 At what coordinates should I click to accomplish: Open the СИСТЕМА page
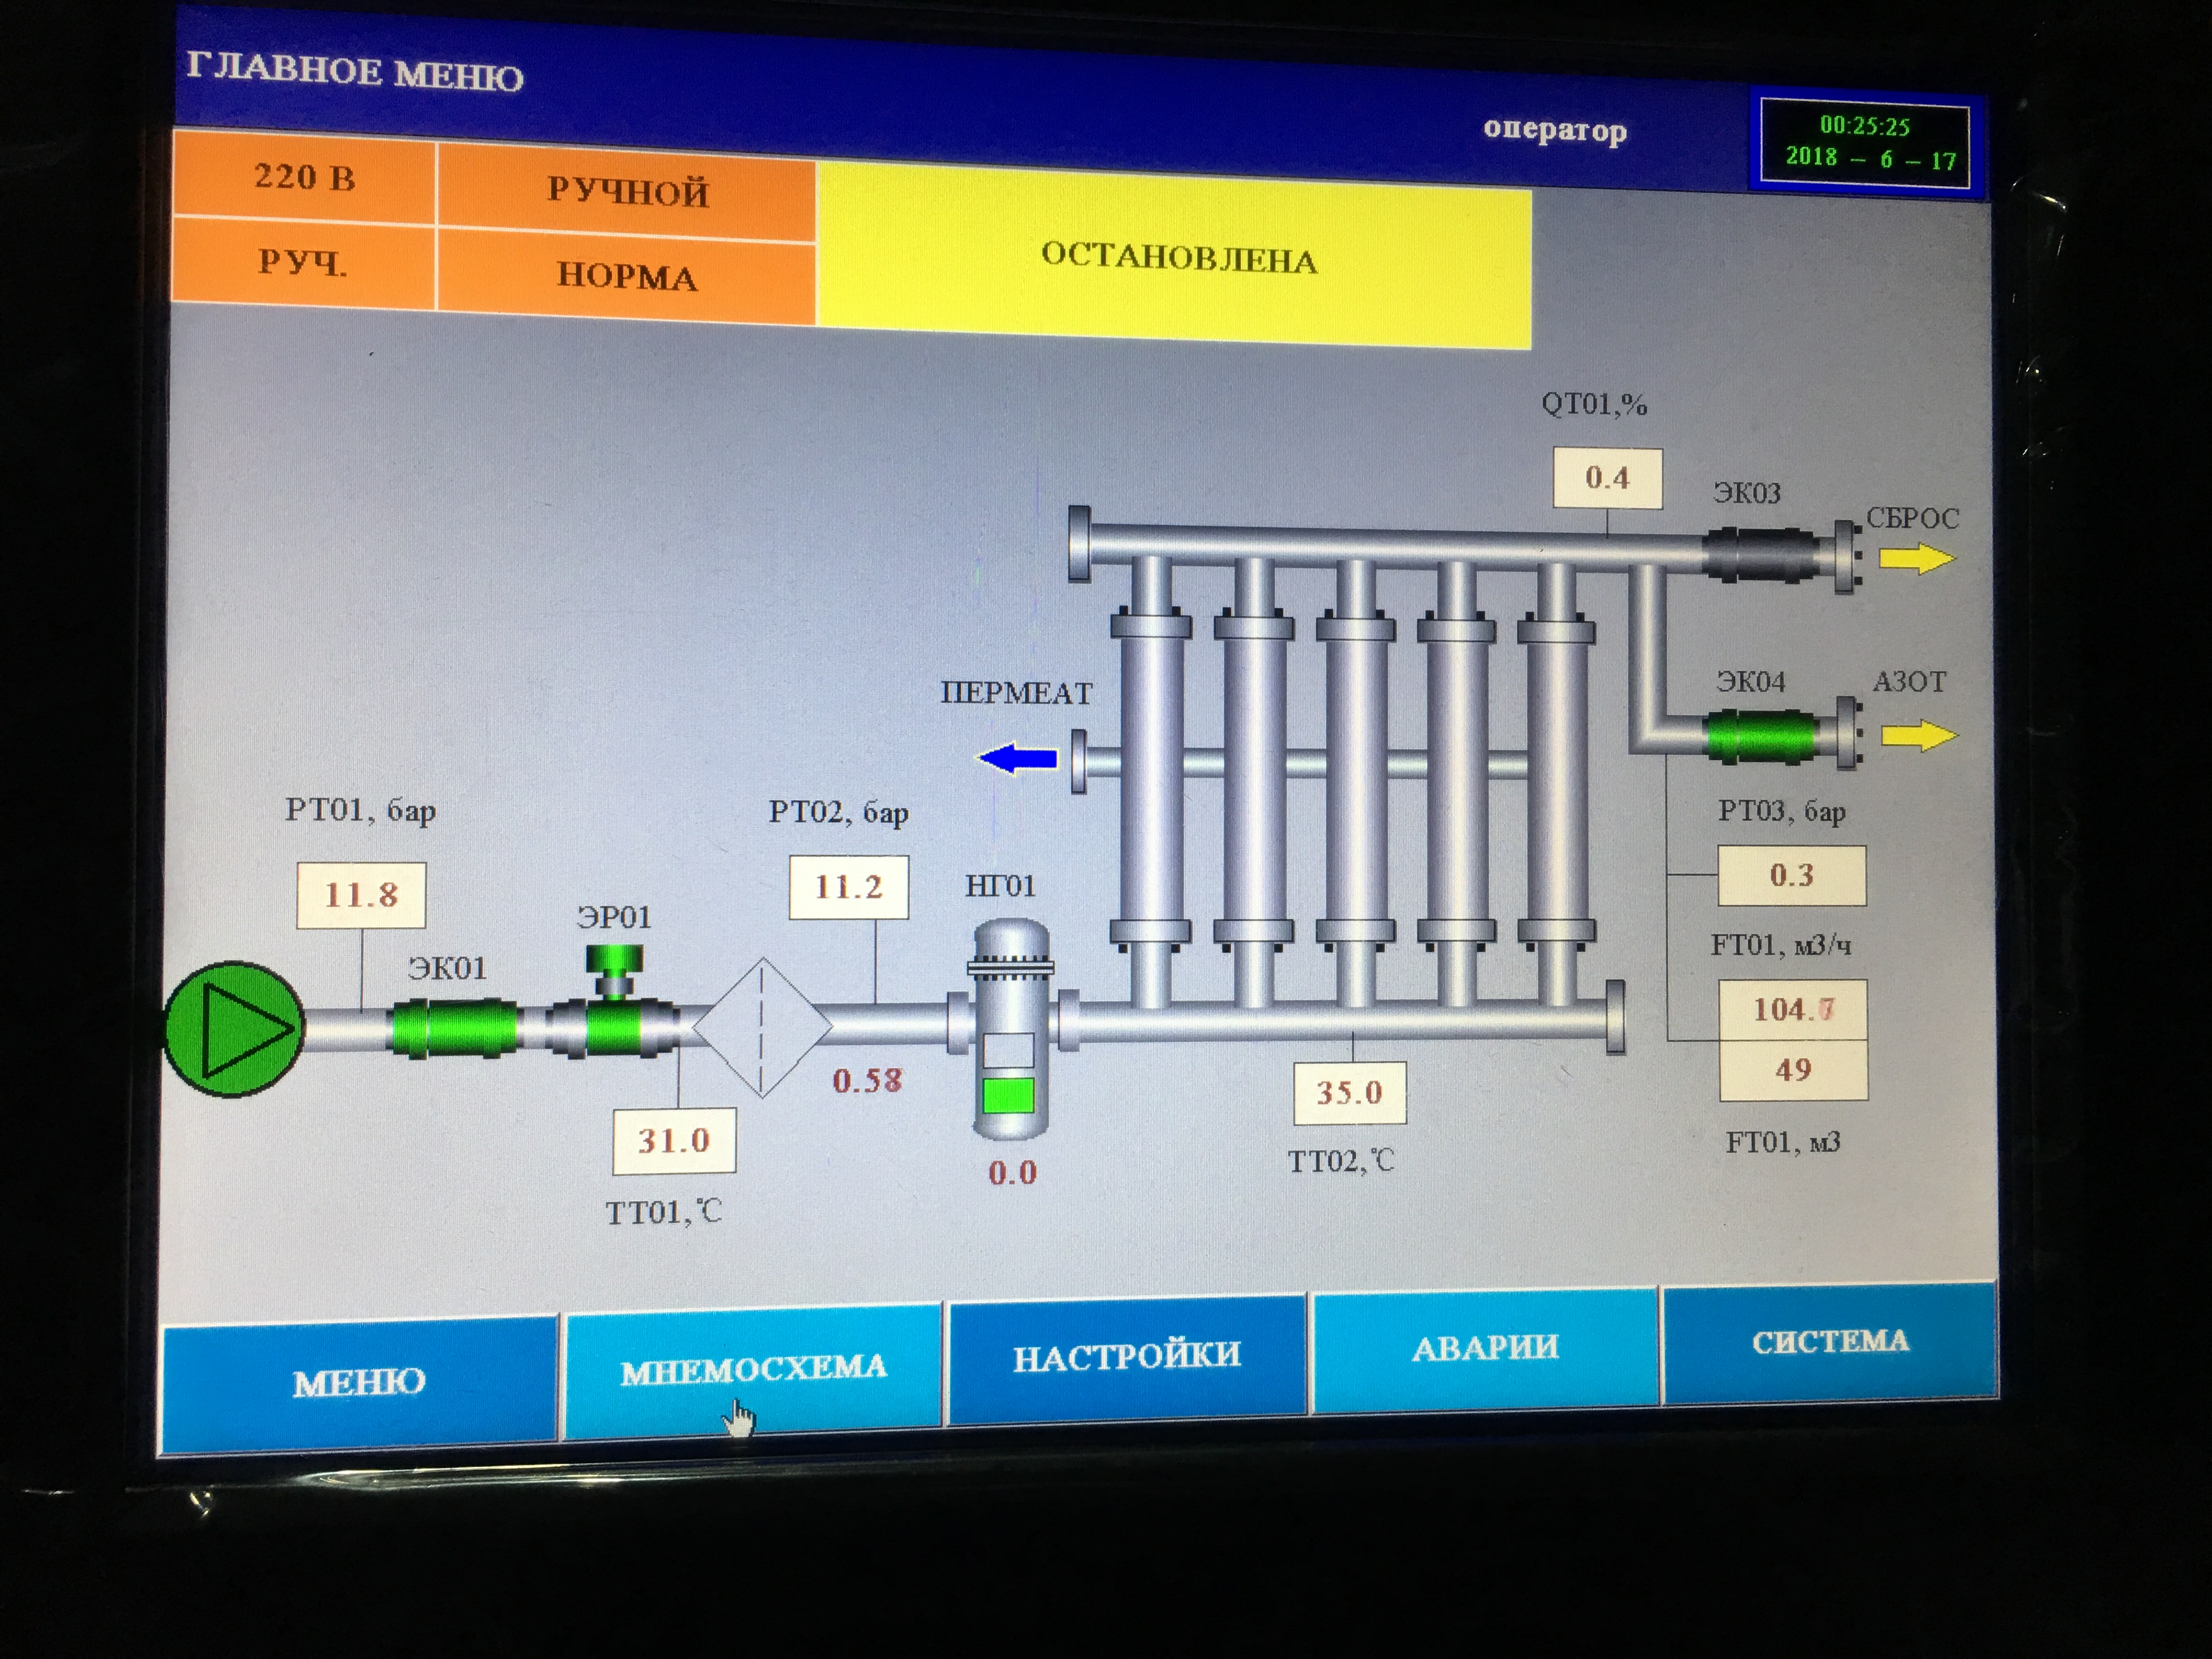point(1830,1341)
